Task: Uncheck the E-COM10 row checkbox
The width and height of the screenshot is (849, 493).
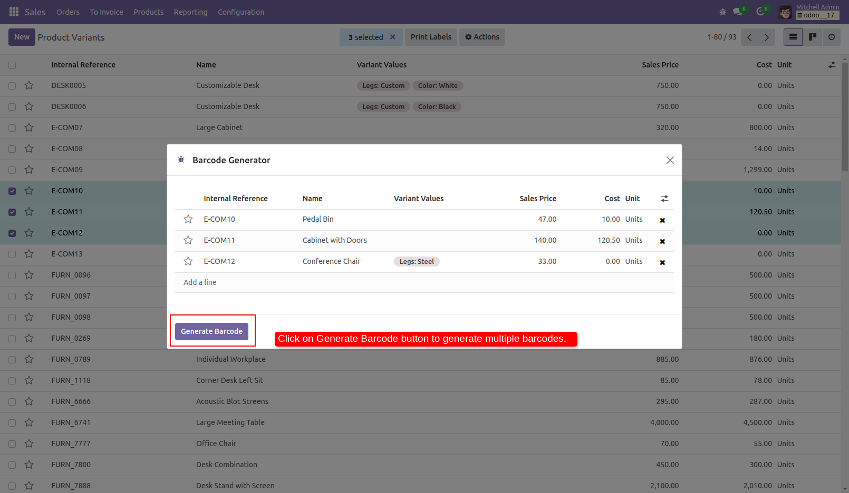Action: click(x=12, y=191)
